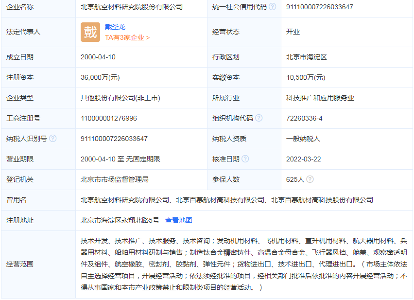Select credit code 911100007226033647 in top row

320,7
